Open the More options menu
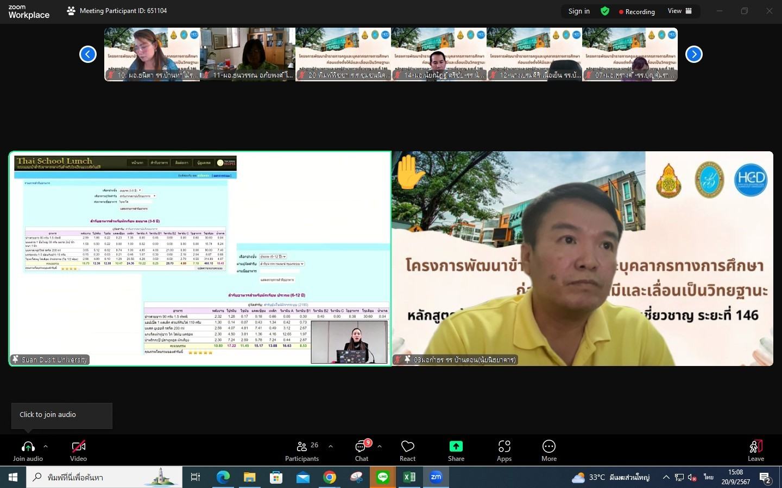The image size is (782, 488). (549, 451)
